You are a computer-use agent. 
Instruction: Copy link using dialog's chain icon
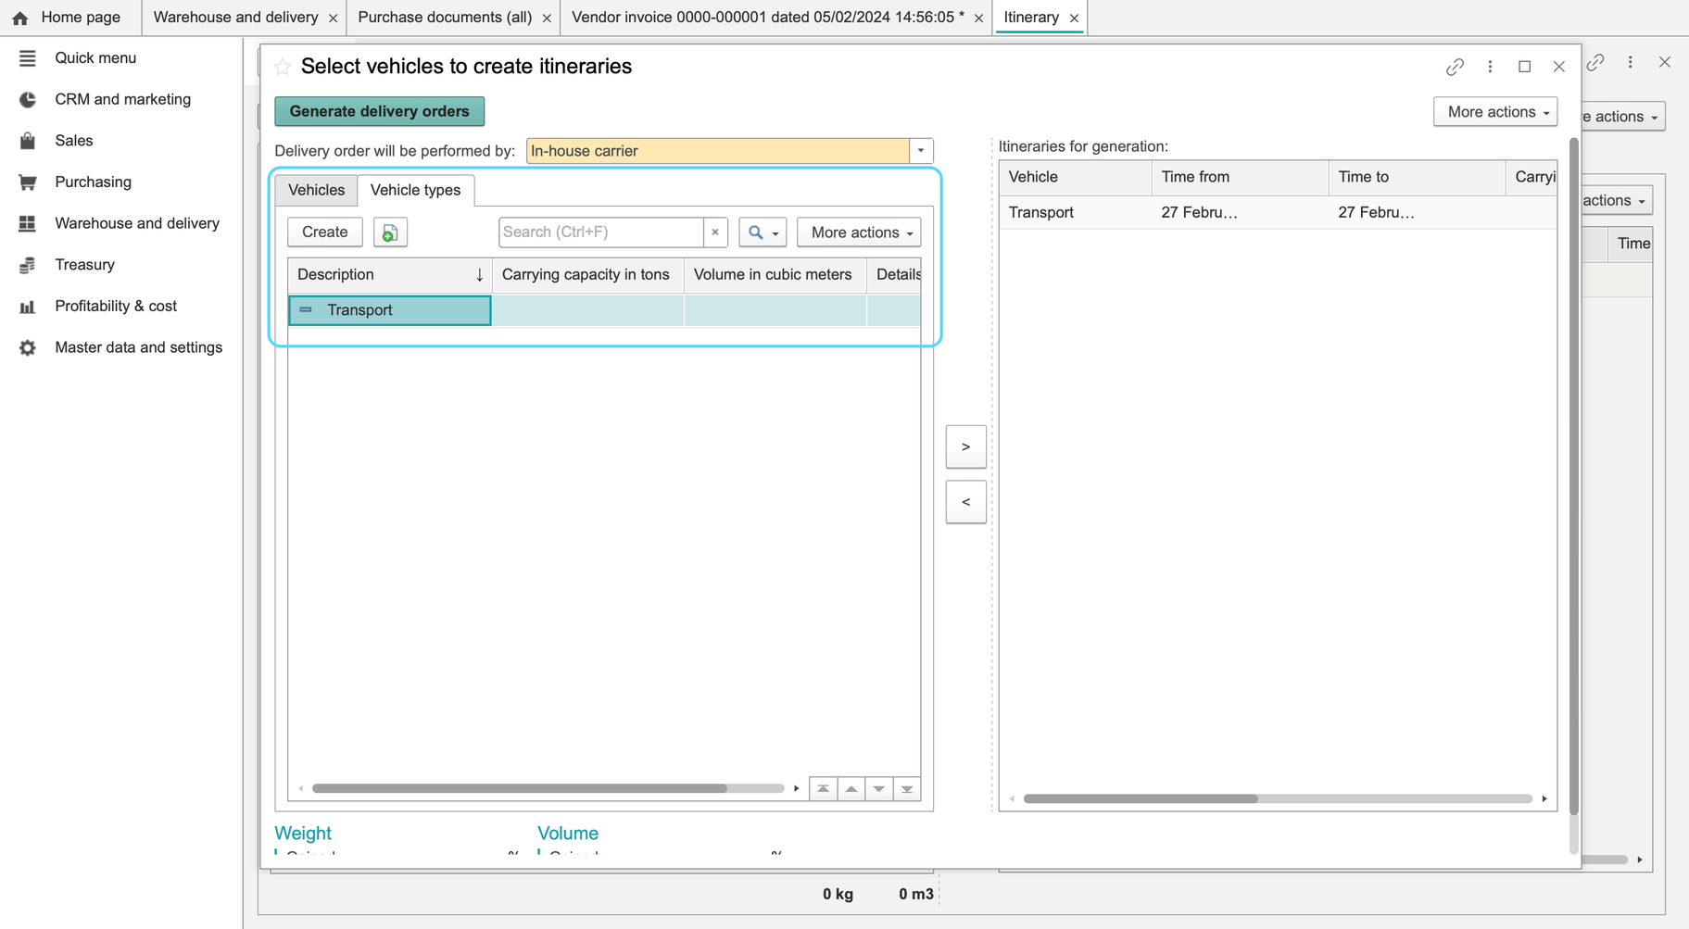tap(1455, 67)
